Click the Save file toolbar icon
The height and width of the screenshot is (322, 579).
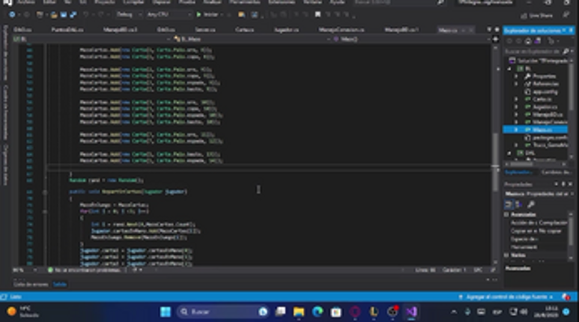[x=64, y=15]
